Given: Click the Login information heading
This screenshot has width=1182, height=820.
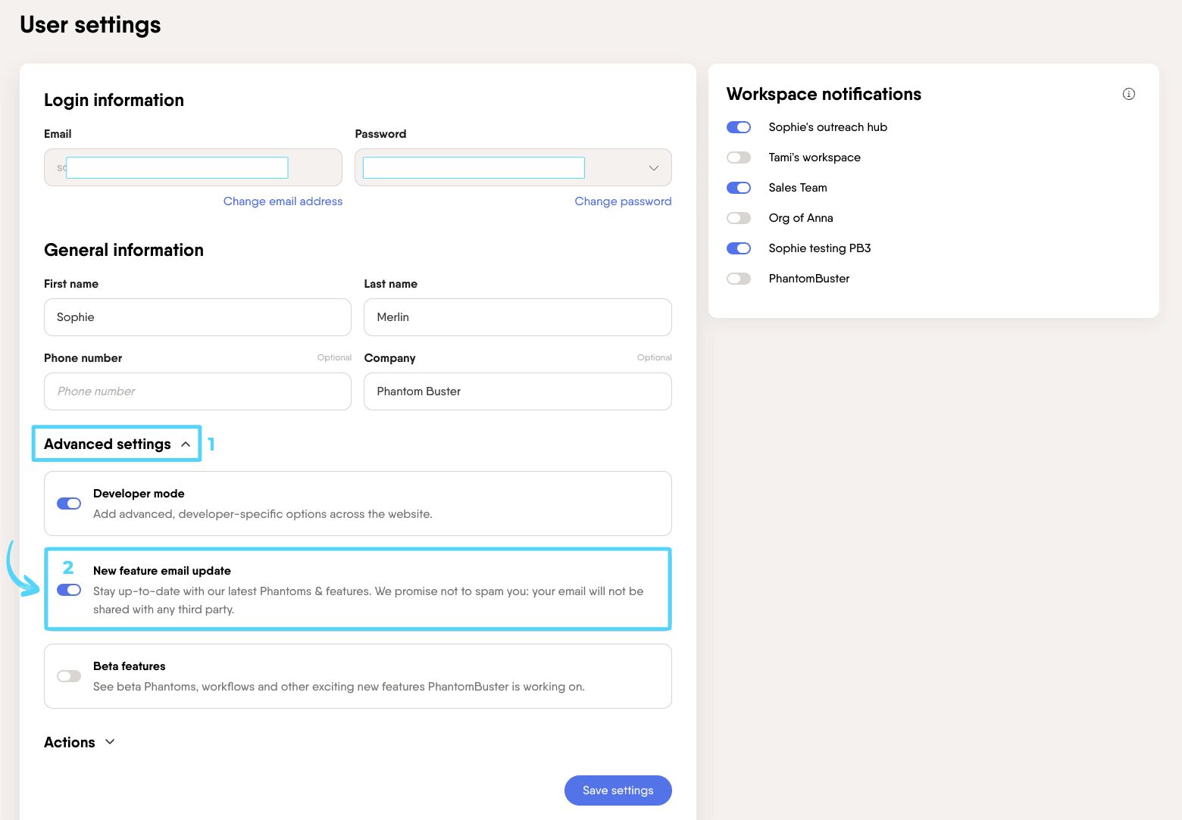Looking at the screenshot, I should [x=114, y=100].
